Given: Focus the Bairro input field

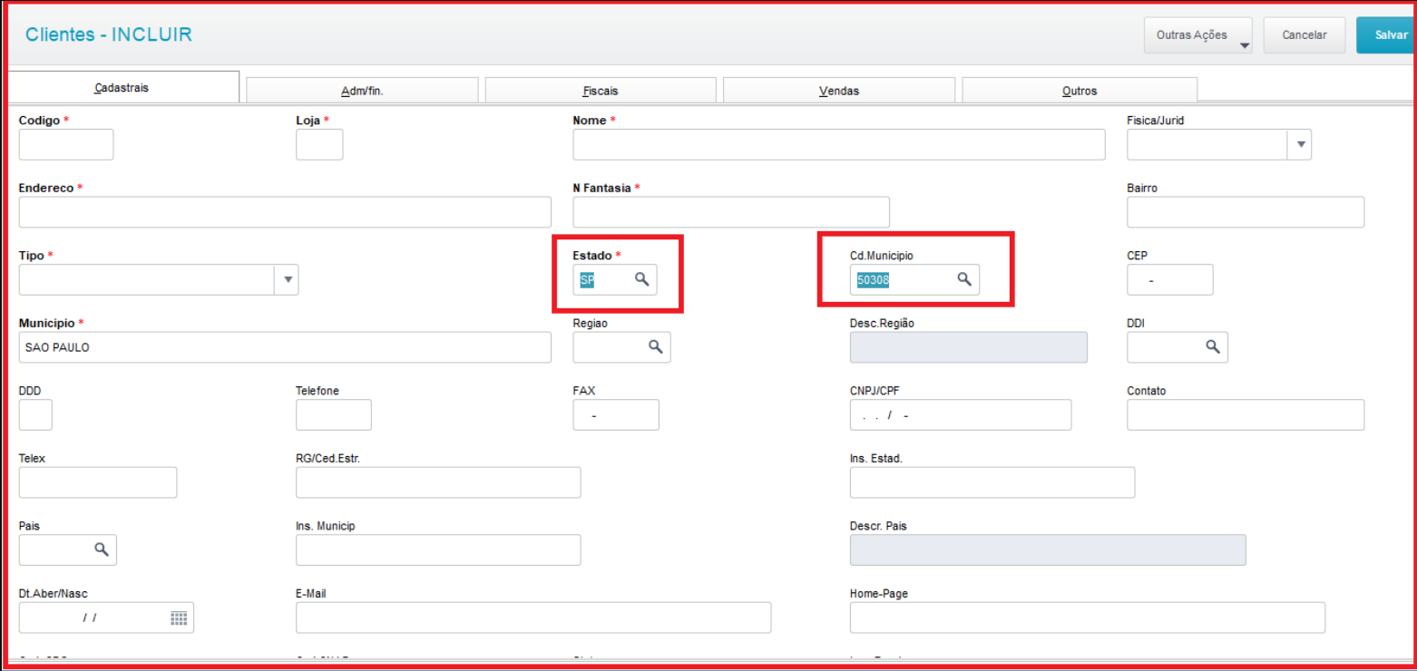Looking at the screenshot, I should tap(1246, 211).
